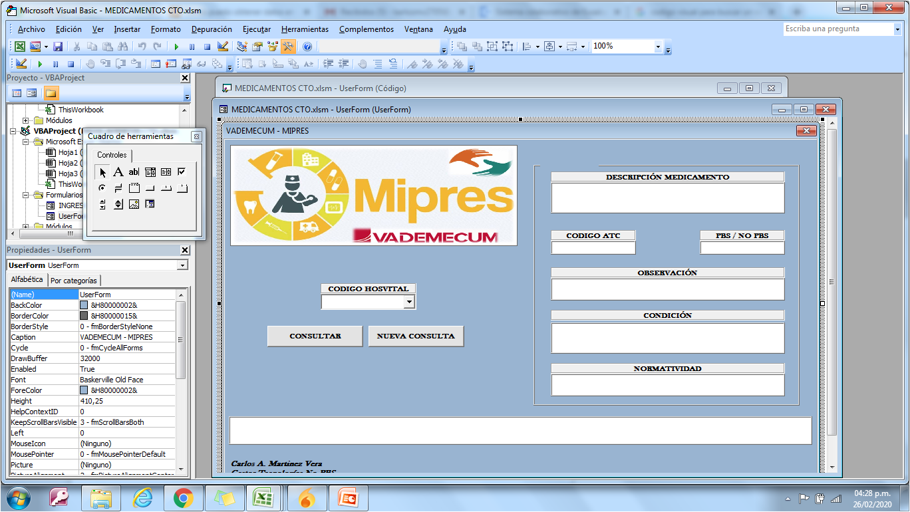The height and width of the screenshot is (512, 910).
Task: Click the DESCRIPCIÓN MEDICAMENTO label on form
Action: tap(668, 177)
